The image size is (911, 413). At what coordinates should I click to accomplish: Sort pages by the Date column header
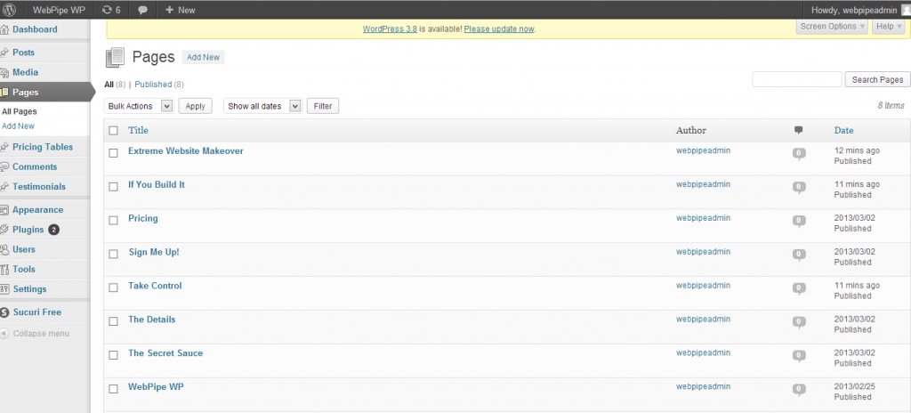click(x=843, y=131)
